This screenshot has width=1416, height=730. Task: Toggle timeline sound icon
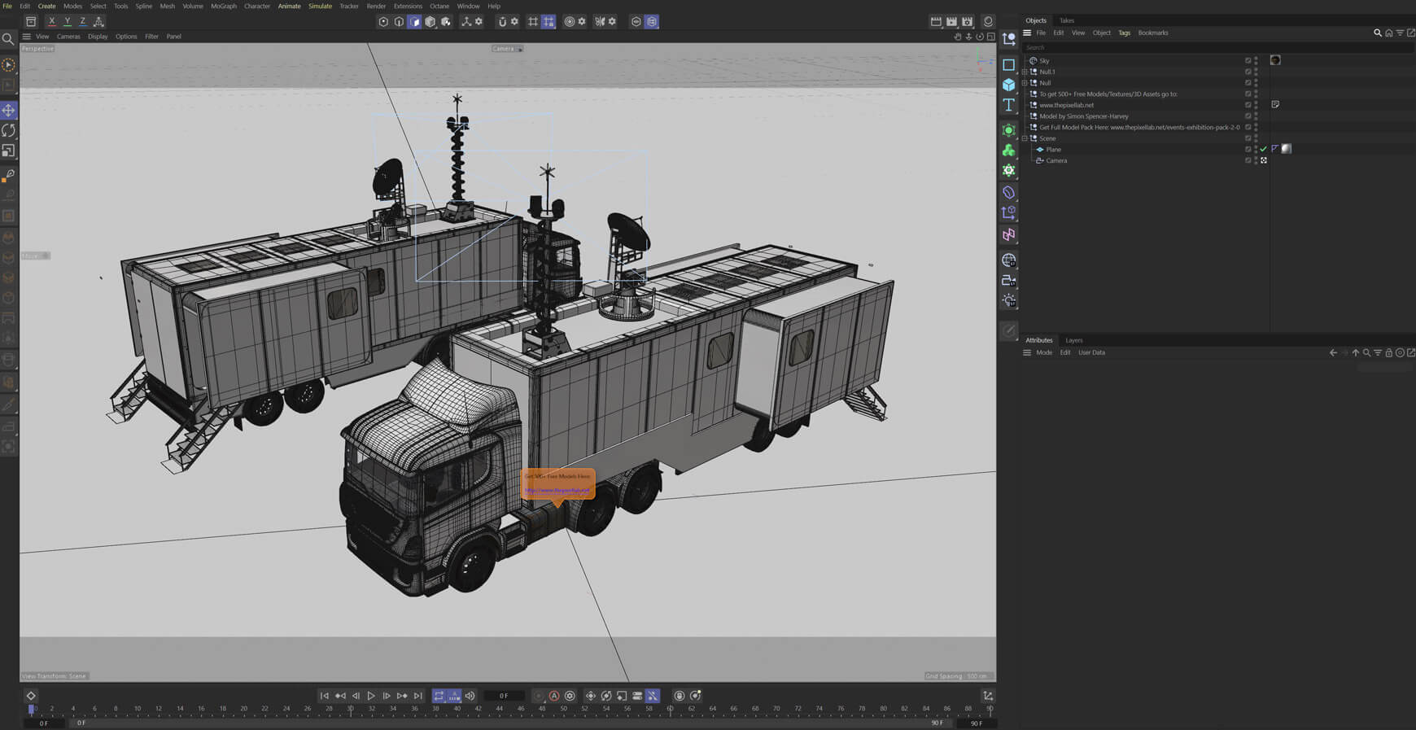pos(470,696)
